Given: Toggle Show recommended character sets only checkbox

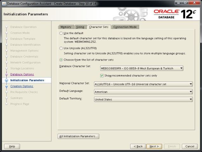Looking at the screenshot, I should click(x=102, y=76).
